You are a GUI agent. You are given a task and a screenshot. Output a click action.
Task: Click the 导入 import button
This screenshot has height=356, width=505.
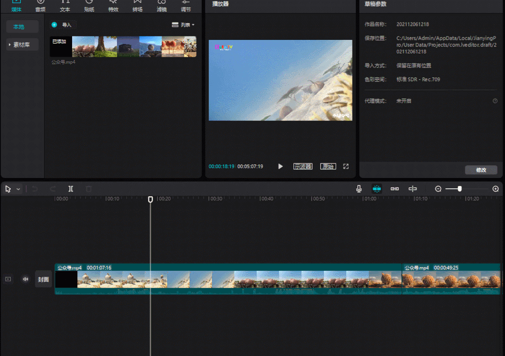click(61, 25)
